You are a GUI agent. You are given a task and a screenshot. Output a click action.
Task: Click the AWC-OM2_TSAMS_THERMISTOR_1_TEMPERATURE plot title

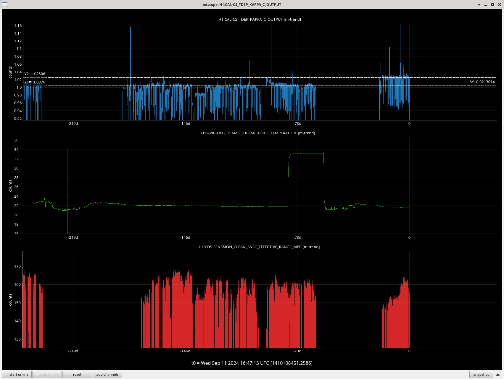(x=258, y=133)
